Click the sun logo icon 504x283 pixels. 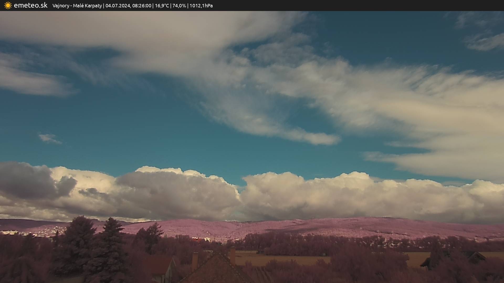(x=8, y=6)
